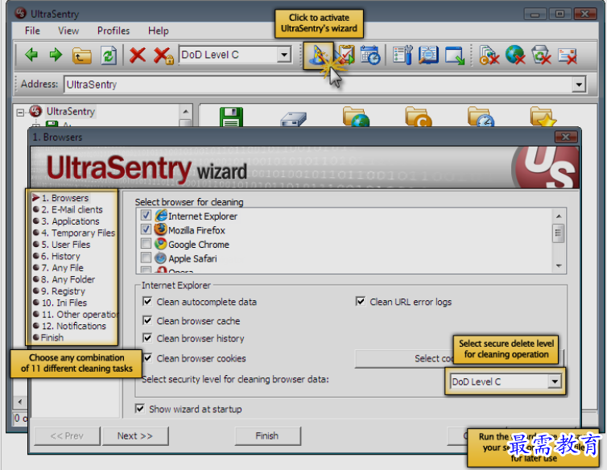This screenshot has height=470, width=607.
Task: Activate the UltraSentry wizard hat icon
Action: 318,56
